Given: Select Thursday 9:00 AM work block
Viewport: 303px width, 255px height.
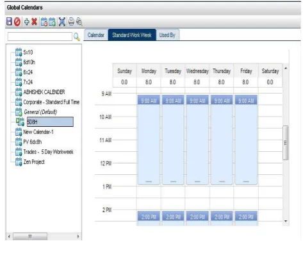Looking at the screenshot, I should point(222,140).
